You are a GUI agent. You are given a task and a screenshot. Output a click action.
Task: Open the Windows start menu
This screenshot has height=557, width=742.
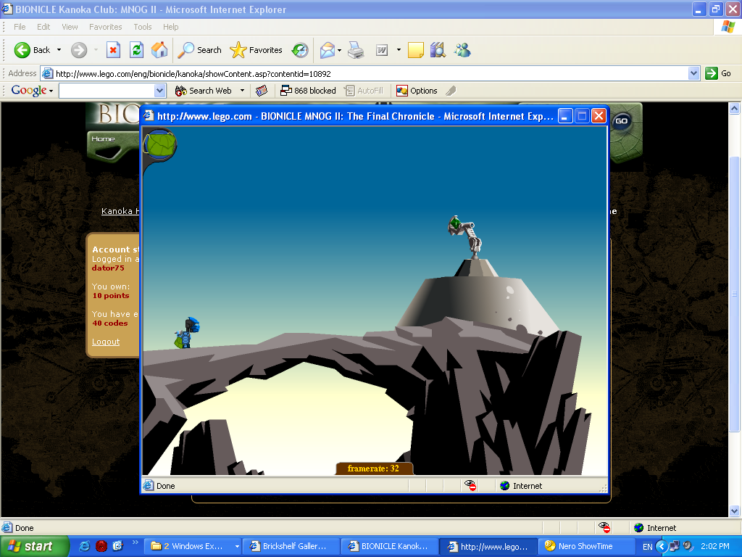pyautogui.click(x=34, y=546)
